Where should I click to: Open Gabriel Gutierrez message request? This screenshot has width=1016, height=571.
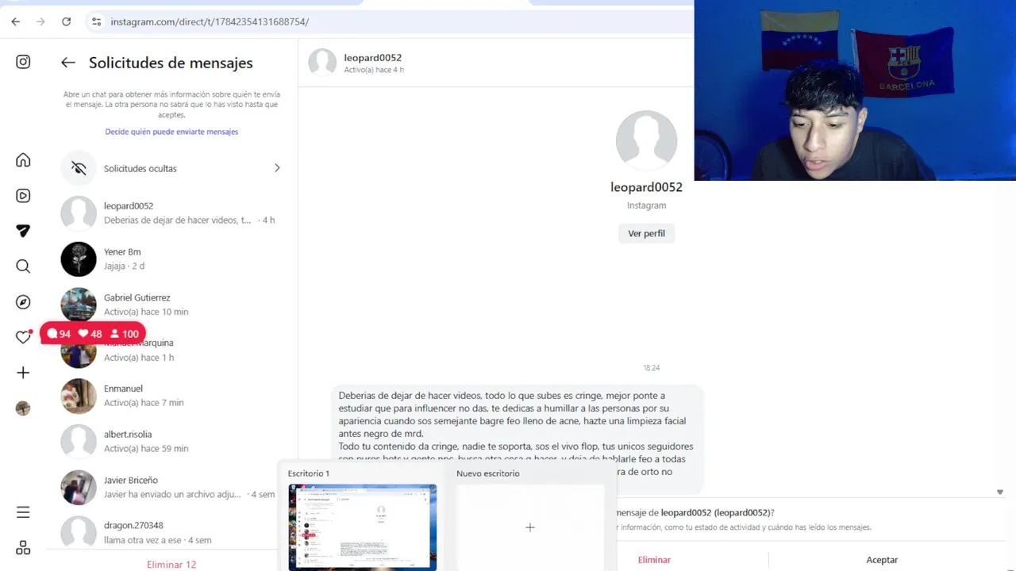point(171,305)
